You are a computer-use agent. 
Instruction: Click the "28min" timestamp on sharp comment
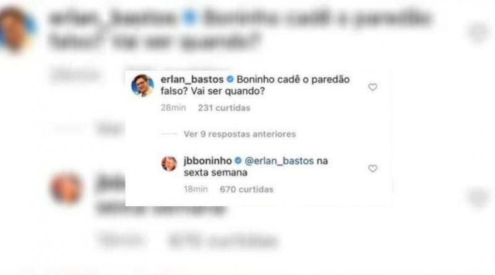tap(173, 108)
